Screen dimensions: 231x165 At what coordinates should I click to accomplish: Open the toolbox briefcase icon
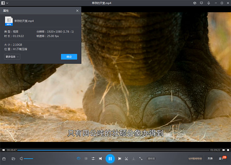pyautogui.click(x=4, y=159)
